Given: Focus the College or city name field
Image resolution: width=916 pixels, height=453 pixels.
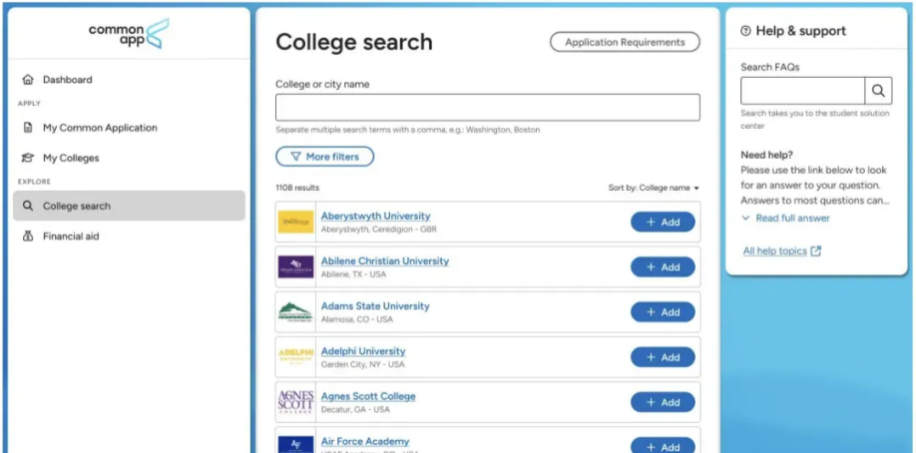Looking at the screenshot, I should 488,108.
